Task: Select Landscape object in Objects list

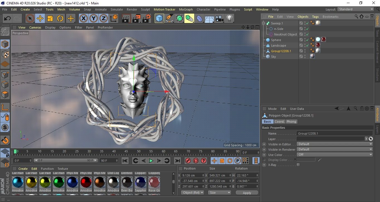Action: pyautogui.click(x=278, y=46)
